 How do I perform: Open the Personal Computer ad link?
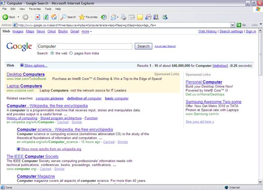tap(204, 82)
